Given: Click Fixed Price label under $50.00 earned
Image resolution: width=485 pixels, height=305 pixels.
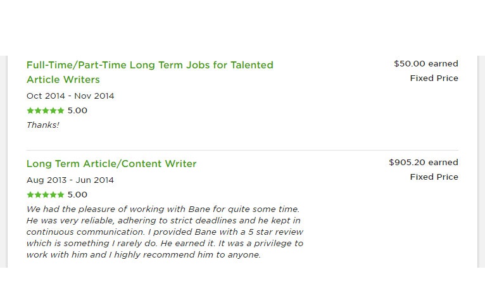Looking at the screenshot, I should pos(434,78).
